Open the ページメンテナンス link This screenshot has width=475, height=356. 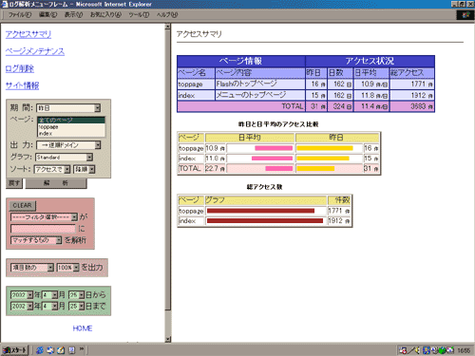(35, 51)
